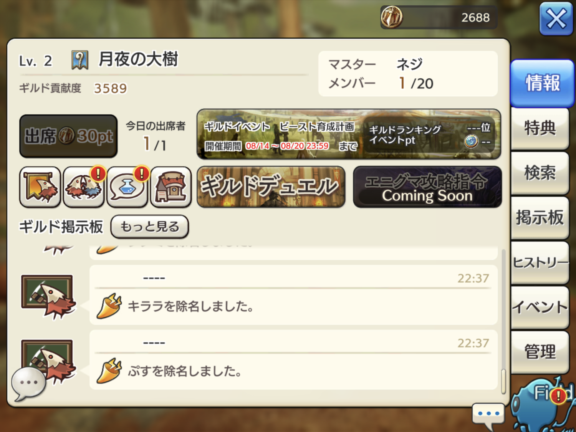The height and width of the screenshot is (432, 576).
Task: Open the guild banner flag icon
Action: [40, 187]
